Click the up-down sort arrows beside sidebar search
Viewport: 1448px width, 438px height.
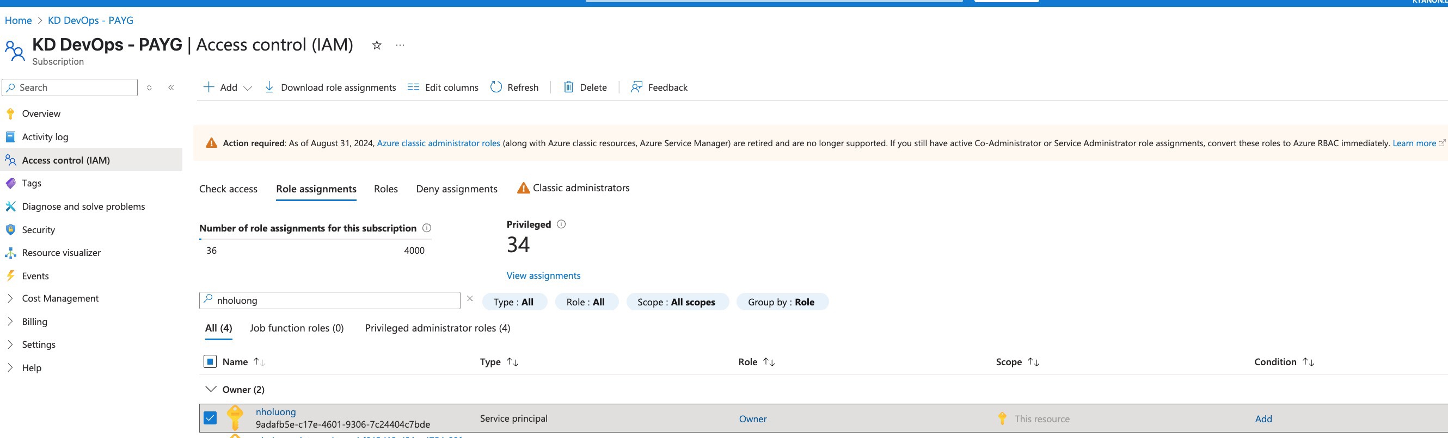click(149, 87)
